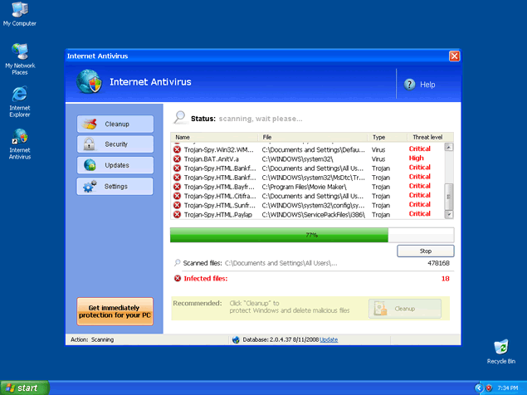This screenshot has height=395, width=527.
Task: Open My Network Places icon
Action: [x=19, y=52]
